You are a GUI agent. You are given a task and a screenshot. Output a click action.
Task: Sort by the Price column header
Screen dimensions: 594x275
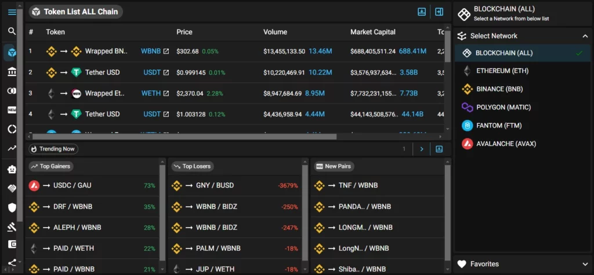coord(184,32)
